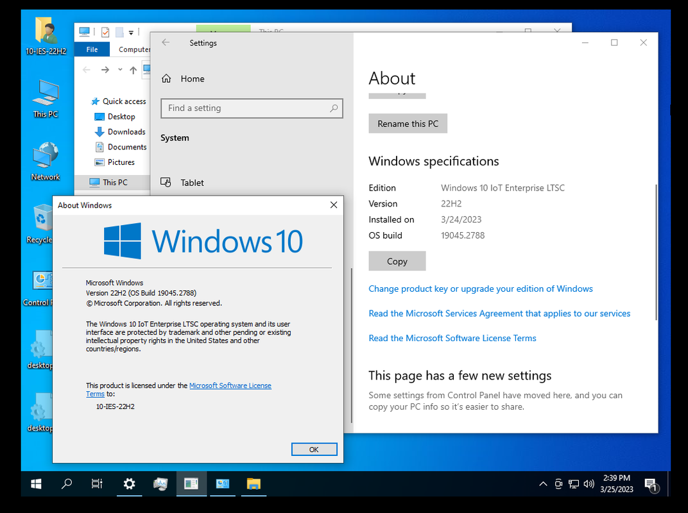Open the Microsoft Services Agreement link
Viewport: 688px width, 513px height.
click(499, 314)
